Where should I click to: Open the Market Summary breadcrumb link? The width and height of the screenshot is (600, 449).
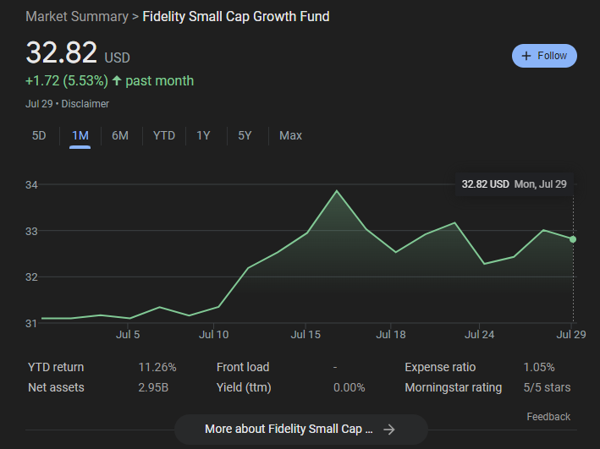click(x=77, y=16)
